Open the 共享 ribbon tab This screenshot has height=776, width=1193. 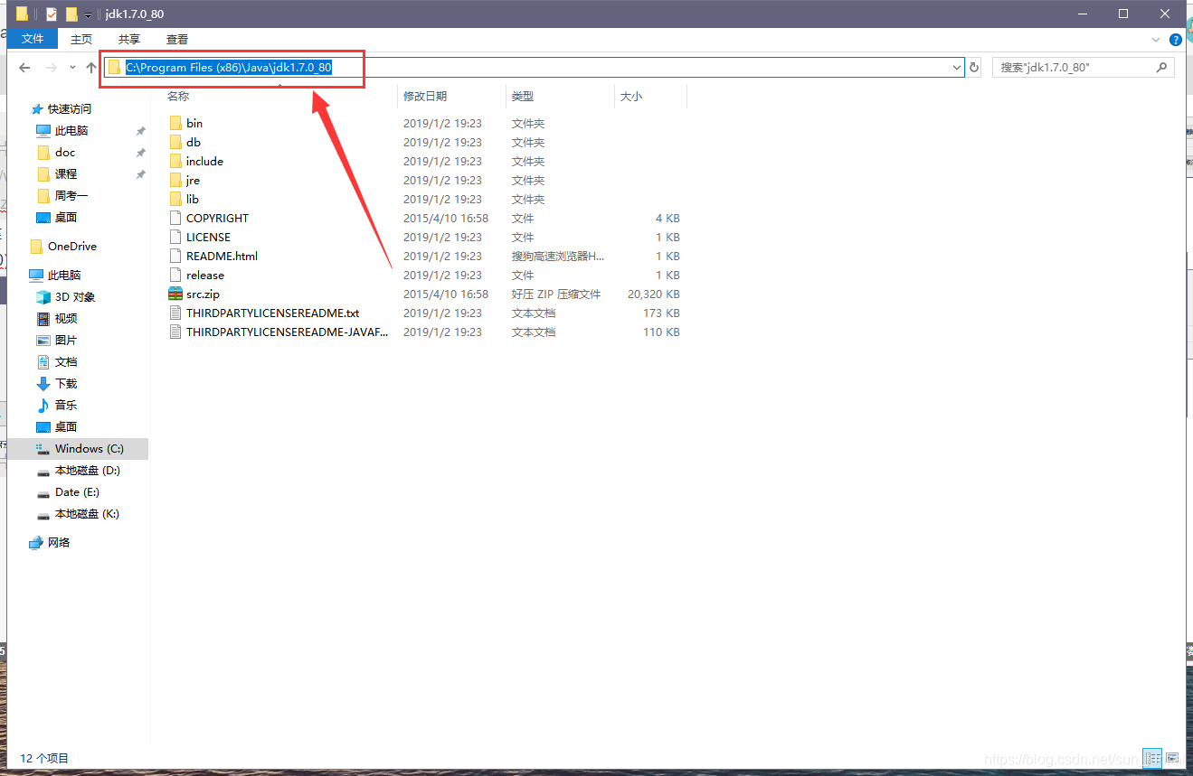[x=129, y=39]
